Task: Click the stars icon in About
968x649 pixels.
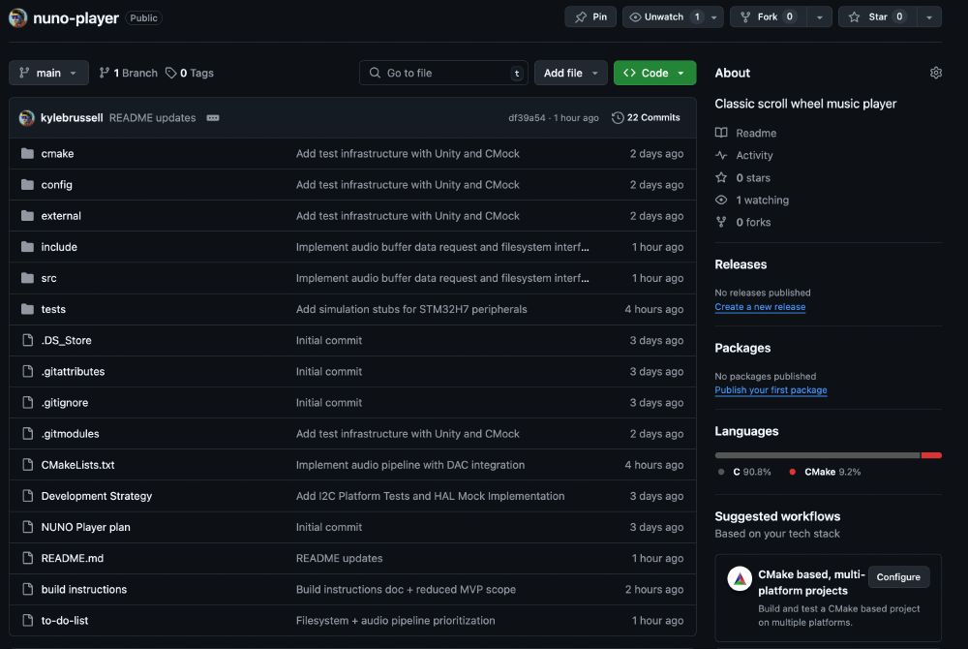Action: tap(721, 178)
